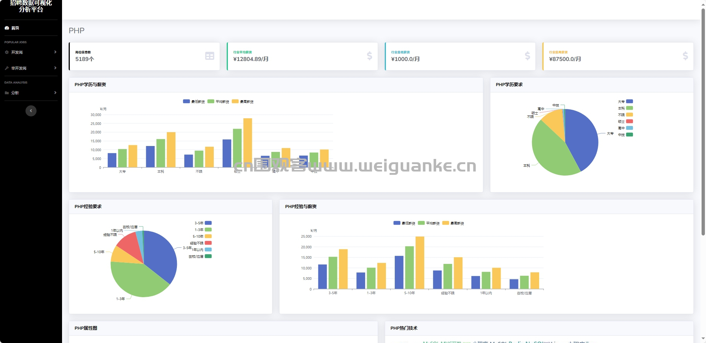
Task: Click the 5189个 job count value
Action: (x=85, y=59)
